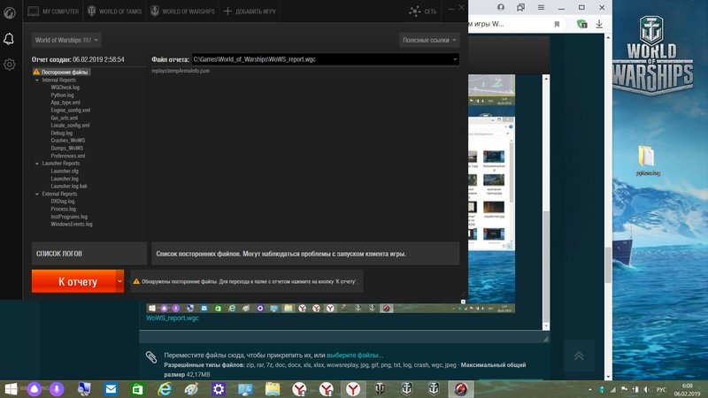Screen dimensions: 708x398
Task: Click purple microphone icon in taskbar
Action: point(57,389)
